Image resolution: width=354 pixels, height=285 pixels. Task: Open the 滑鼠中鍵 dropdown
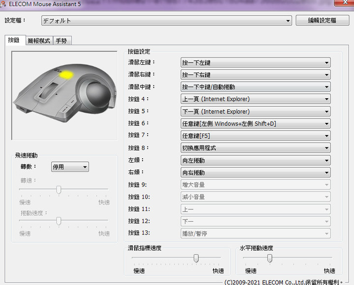click(x=256, y=87)
